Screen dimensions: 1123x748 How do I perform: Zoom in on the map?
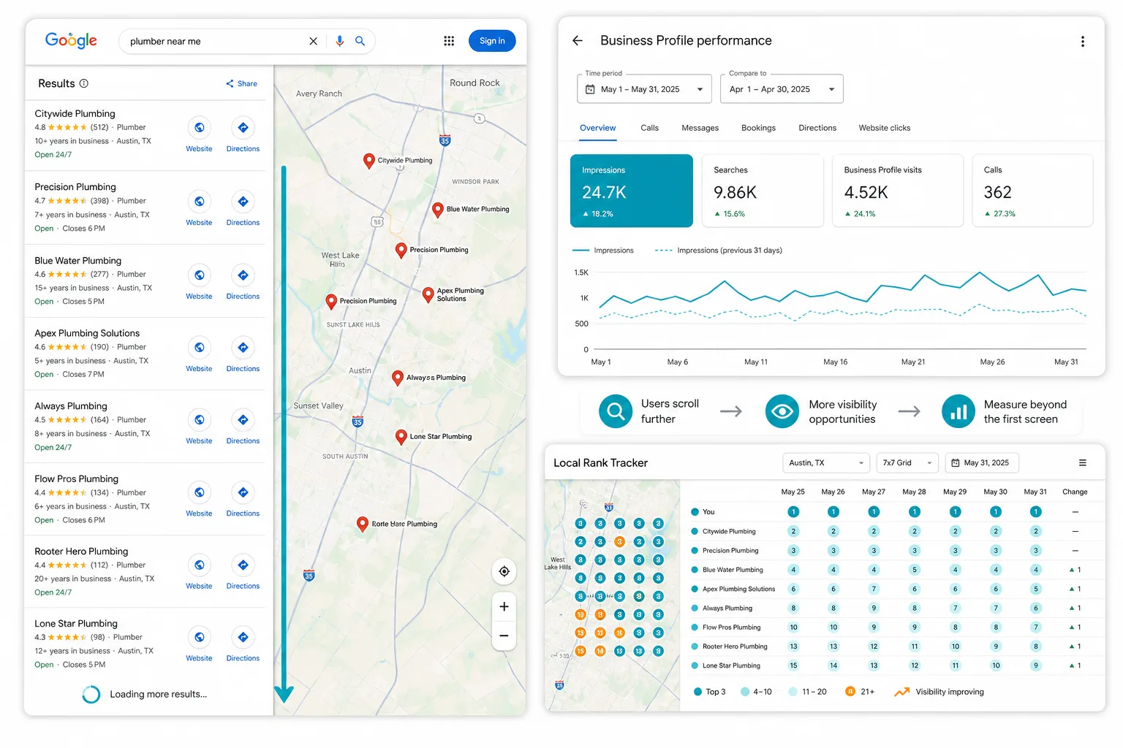click(x=504, y=607)
